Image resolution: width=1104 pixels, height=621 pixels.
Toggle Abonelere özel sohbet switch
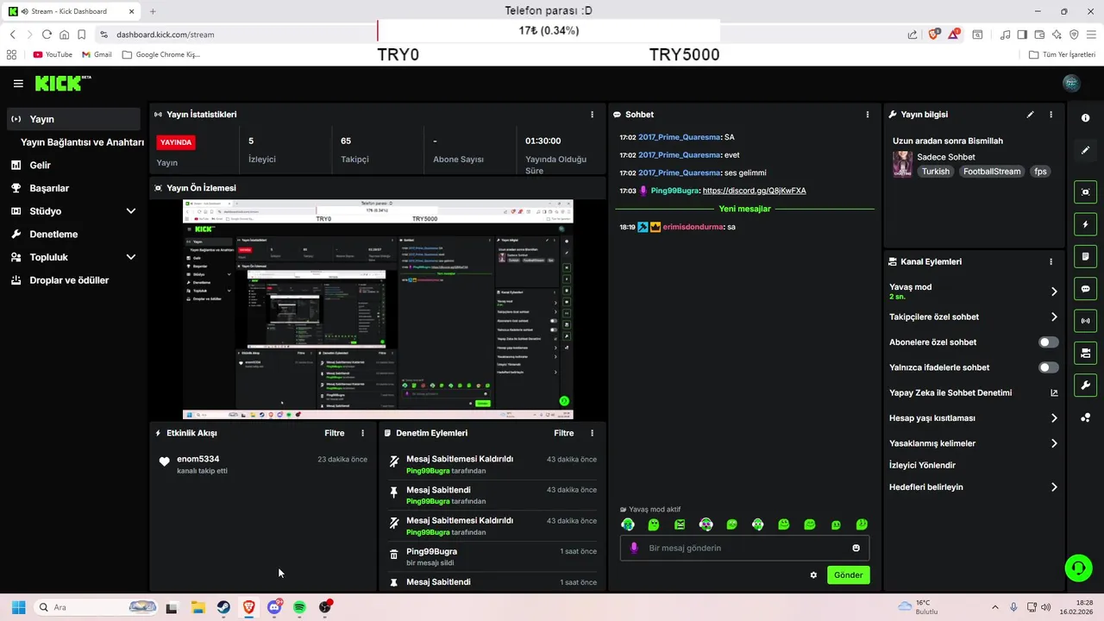coord(1048,342)
